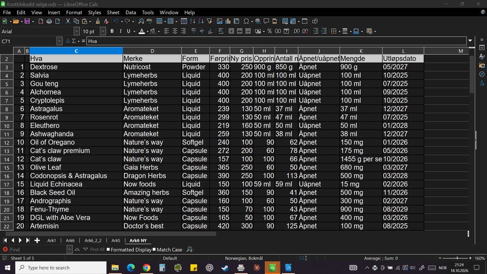Toggle Center Horizontally alignment
This screenshot has height=274, width=487.
[x=175, y=31]
